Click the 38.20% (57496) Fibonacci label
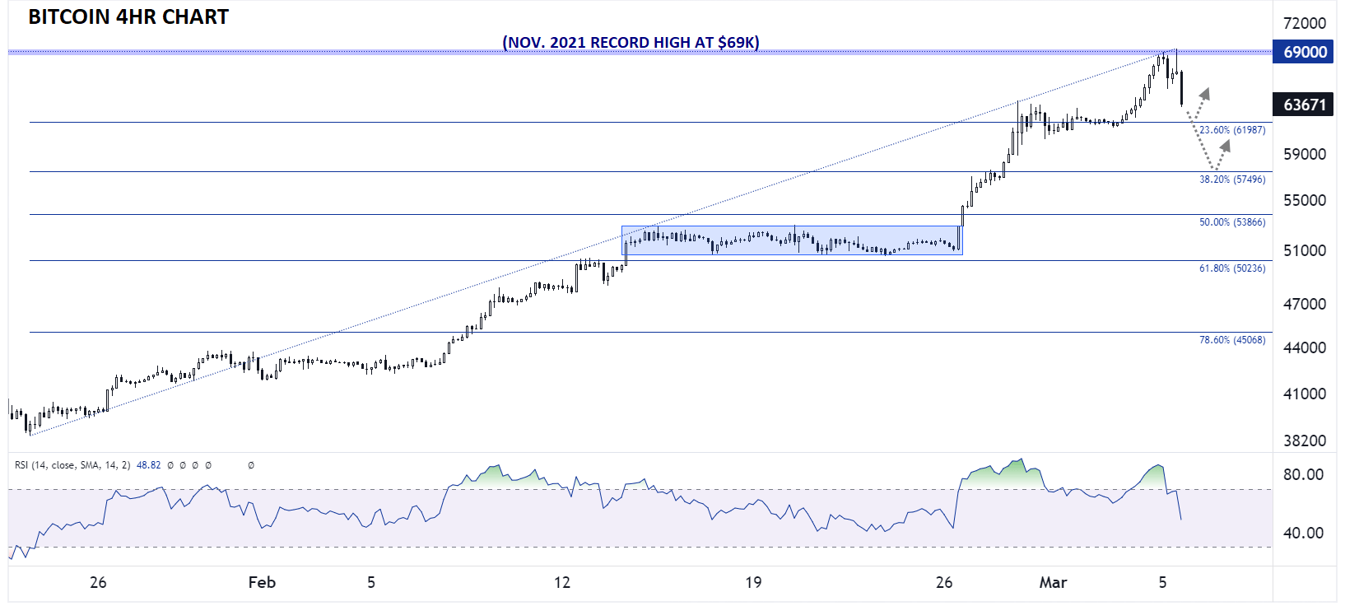This screenshot has height=606, width=1345. coord(1232,179)
